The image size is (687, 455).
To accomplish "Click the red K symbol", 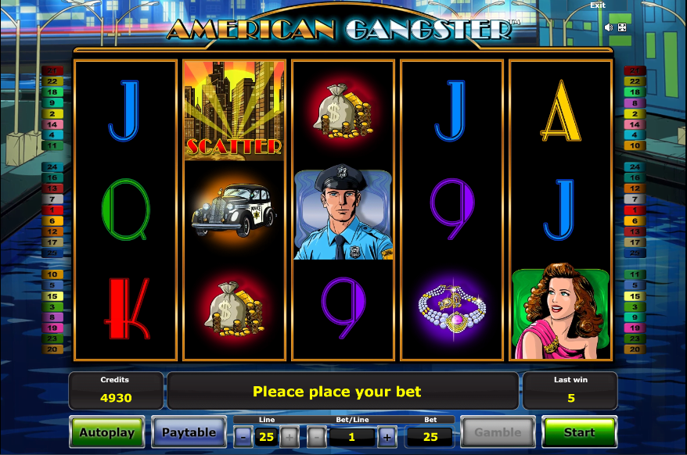I will (x=126, y=309).
